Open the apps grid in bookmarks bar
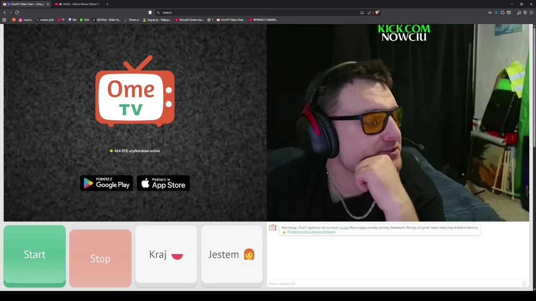 pos(4,20)
